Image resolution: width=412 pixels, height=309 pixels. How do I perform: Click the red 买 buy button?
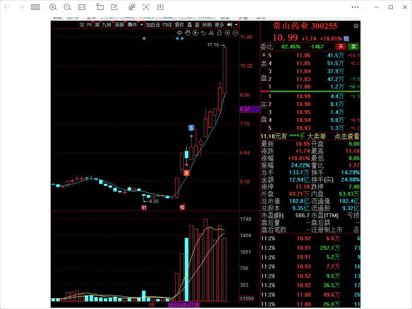341,46
